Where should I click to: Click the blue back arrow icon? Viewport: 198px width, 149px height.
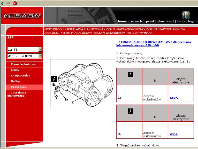click(3, 3)
